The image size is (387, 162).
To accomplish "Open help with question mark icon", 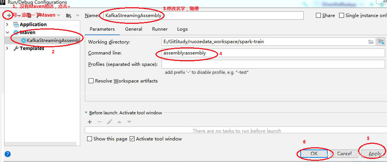I will coord(8,154).
